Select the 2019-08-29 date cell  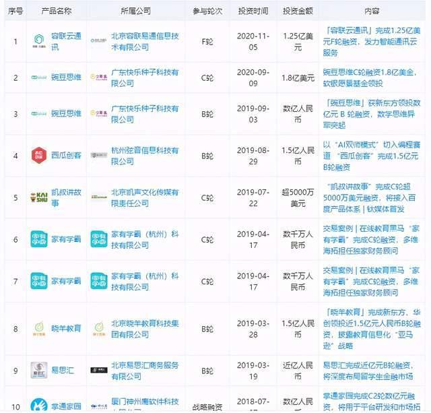pyautogui.click(x=253, y=156)
